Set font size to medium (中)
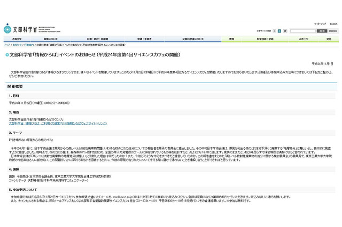The height and width of the screenshot is (227, 342). [279, 31]
